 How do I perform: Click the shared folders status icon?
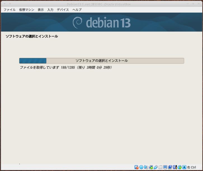tap(160, 167)
